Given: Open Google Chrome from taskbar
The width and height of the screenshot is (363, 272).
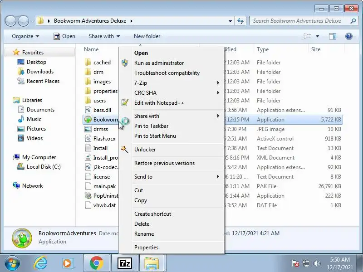Looking at the screenshot, I should [x=97, y=263].
